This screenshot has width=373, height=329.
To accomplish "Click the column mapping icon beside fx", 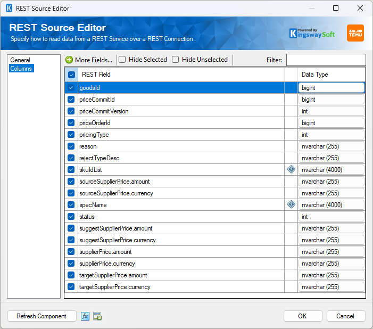I will 97,316.
